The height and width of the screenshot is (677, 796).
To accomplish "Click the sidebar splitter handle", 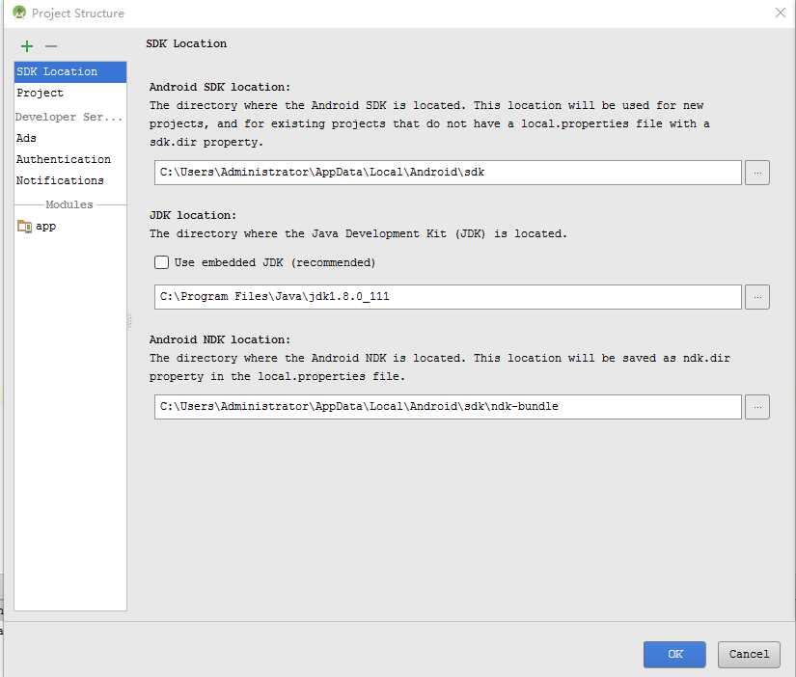I will pos(129,322).
